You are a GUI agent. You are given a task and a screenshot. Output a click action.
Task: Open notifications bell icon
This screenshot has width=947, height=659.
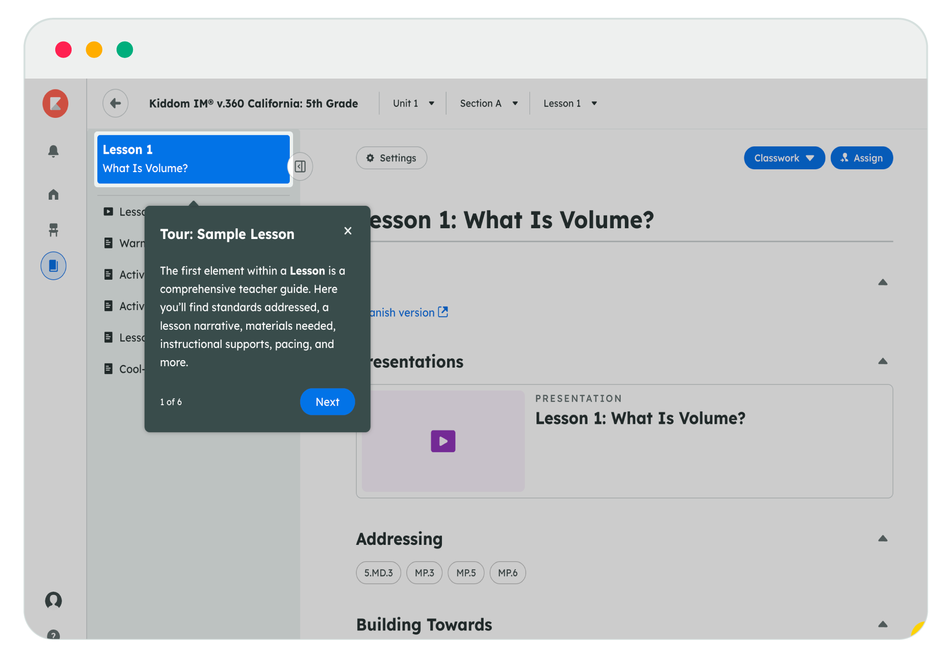(x=53, y=151)
